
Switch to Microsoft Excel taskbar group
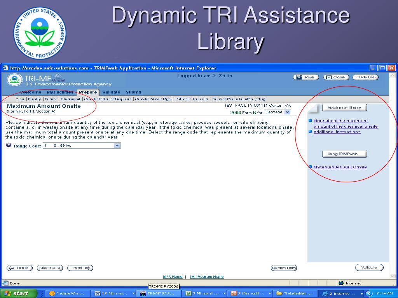pyautogui.click(x=205, y=293)
